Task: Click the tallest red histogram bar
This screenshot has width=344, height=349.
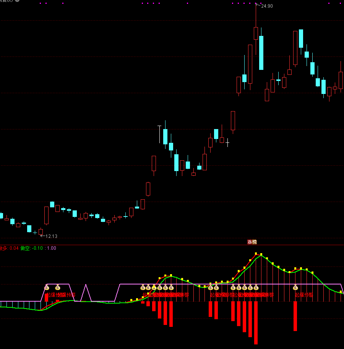Action: pyautogui.click(x=256, y=323)
